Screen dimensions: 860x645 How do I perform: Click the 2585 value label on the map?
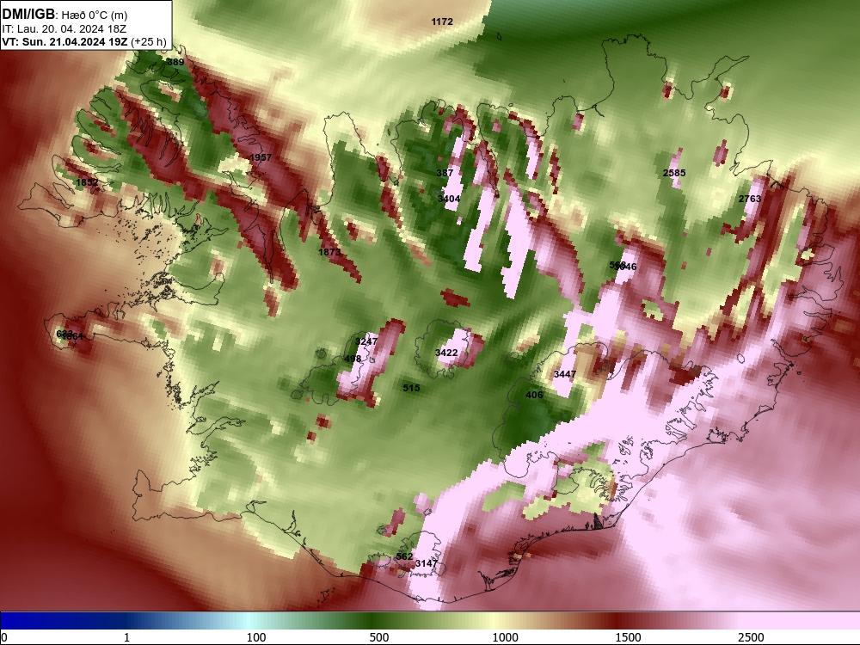[674, 173]
